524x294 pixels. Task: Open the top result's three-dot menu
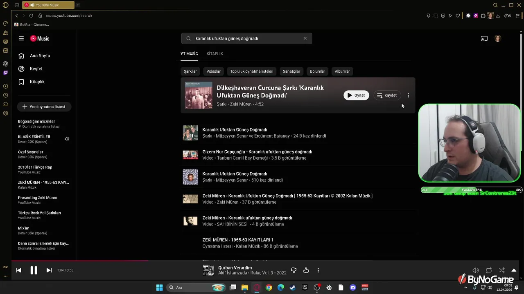click(x=408, y=95)
